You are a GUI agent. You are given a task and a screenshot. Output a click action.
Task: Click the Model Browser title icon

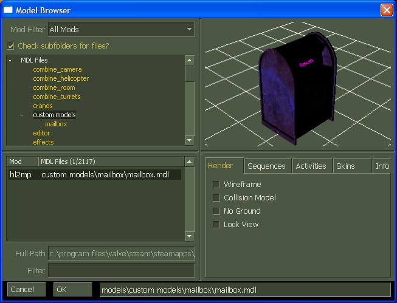click(8, 10)
